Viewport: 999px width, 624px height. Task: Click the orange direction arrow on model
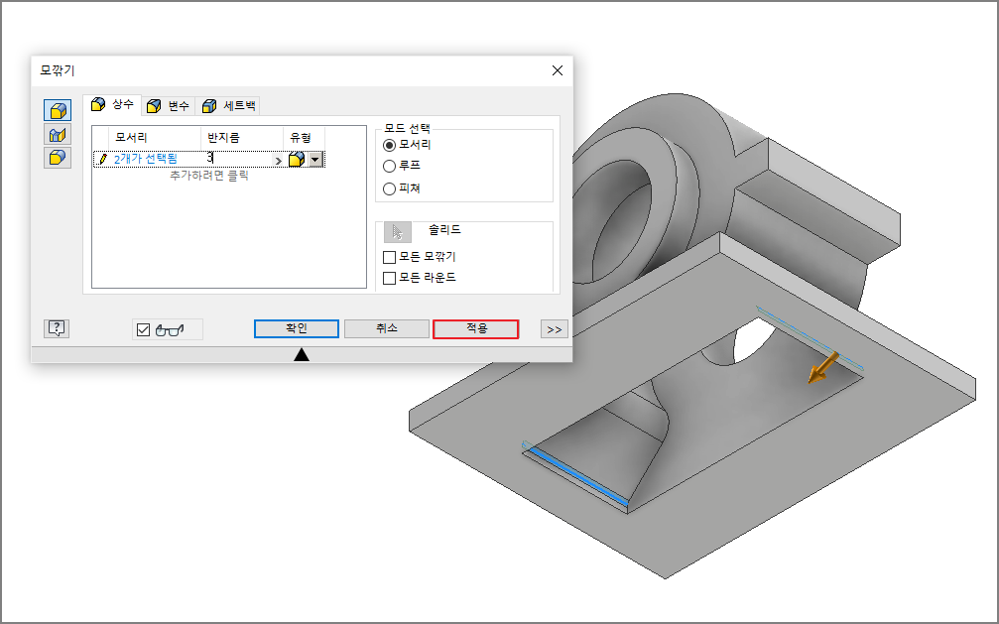[823, 368]
